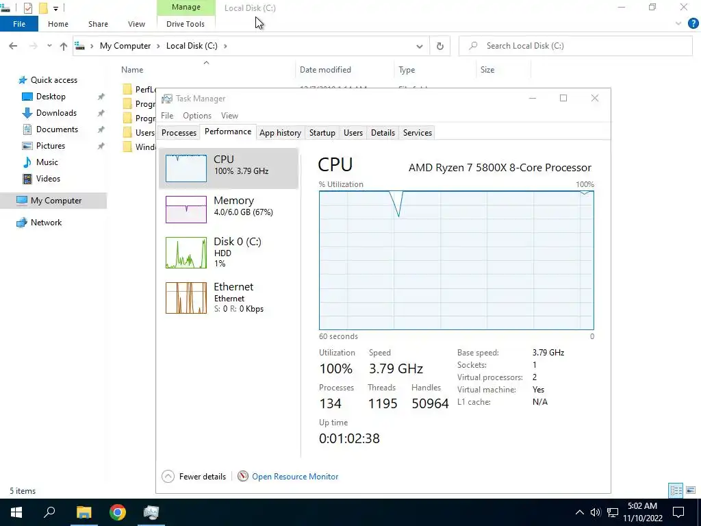The image size is (701, 526).
Task: Open the Windows Start menu
Action: tap(16, 512)
